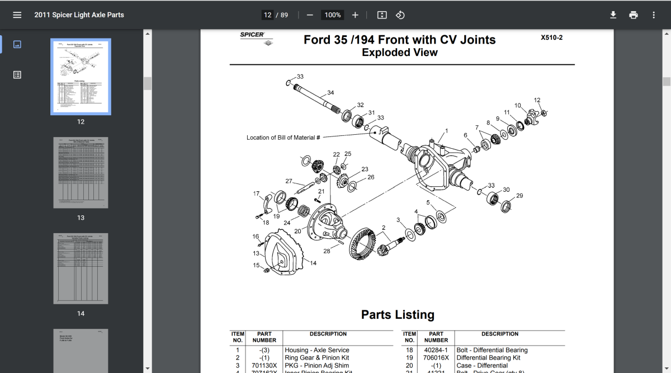Click callout number 2 near pinion gear

pyautogui.click(x=384, y=228)
